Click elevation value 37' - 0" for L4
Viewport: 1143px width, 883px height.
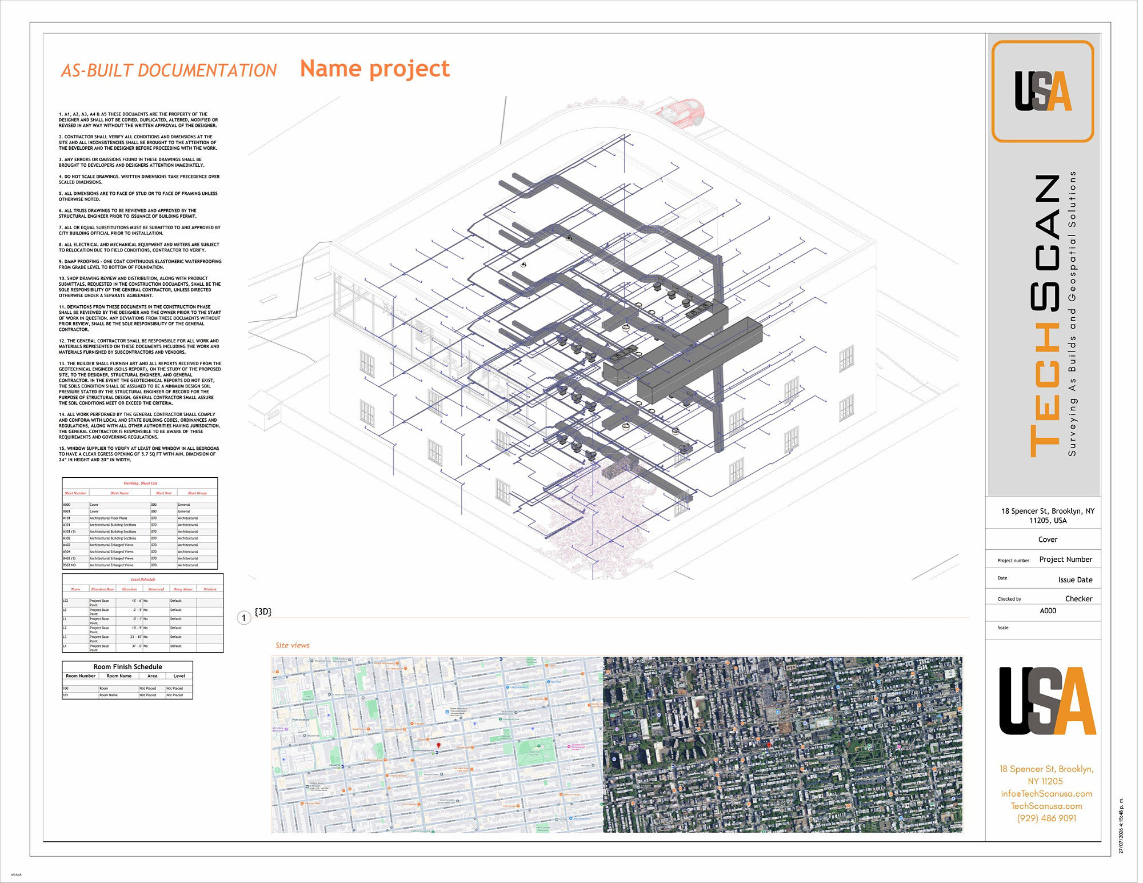point(137,646)
